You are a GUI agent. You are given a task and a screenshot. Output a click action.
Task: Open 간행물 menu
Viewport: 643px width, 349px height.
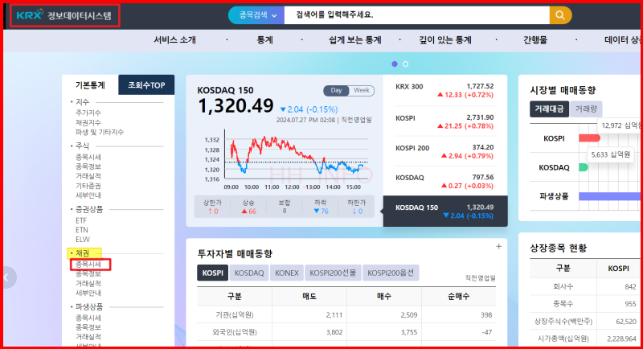pyautogui.click(x=535, y=40)
